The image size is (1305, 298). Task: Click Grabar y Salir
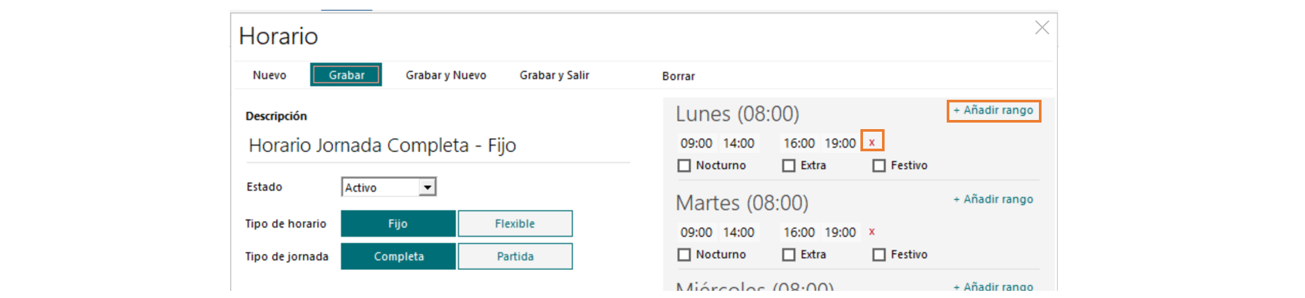554,75
